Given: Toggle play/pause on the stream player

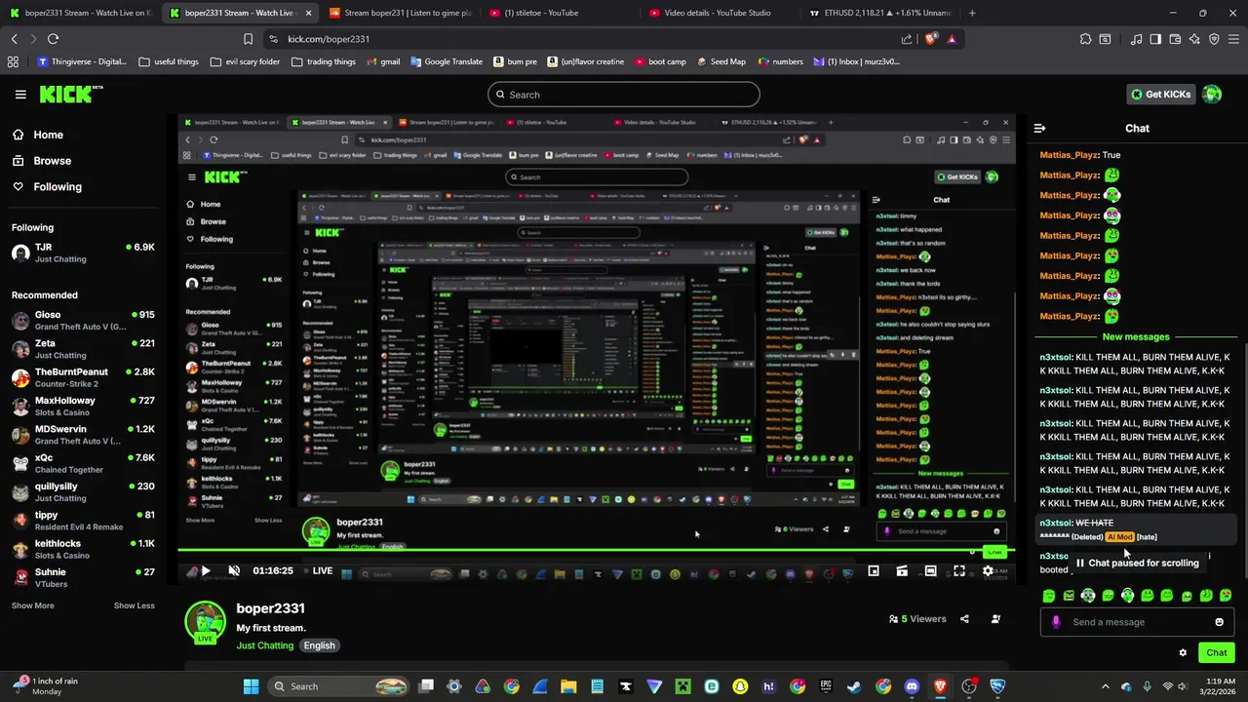Looking at the screenshot, I should click(x=206, y=571).
